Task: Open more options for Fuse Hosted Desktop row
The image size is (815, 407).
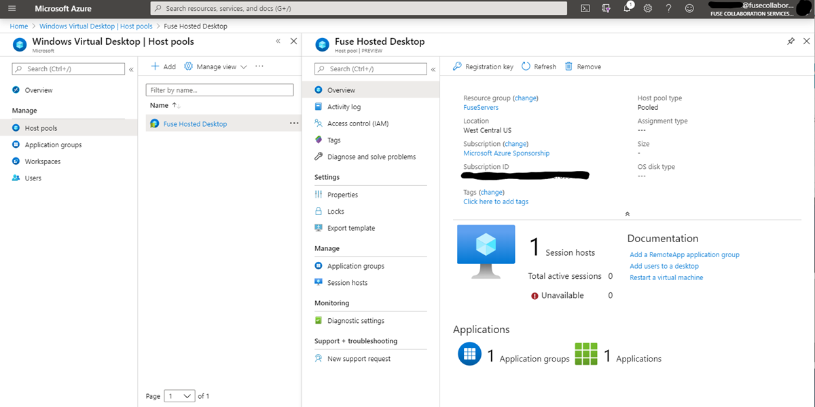Action: coord(294,123)
